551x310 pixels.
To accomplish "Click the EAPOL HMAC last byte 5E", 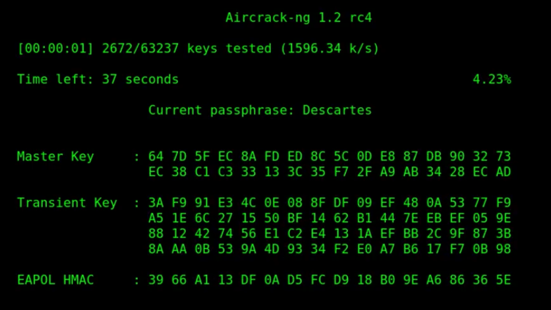I will coord(503,280).
